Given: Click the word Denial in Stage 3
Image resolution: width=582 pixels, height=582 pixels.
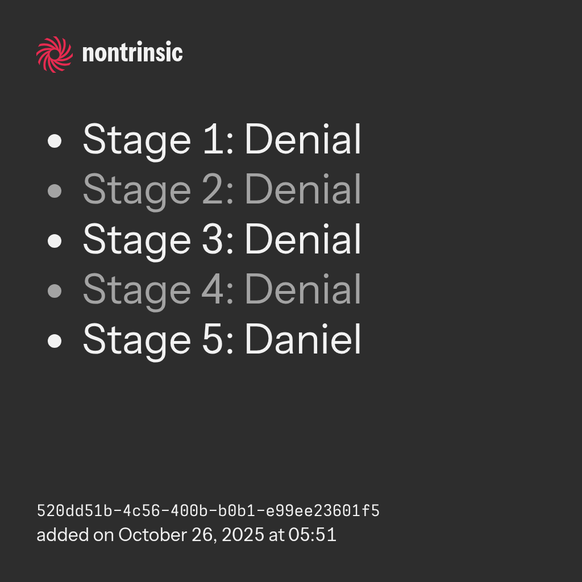Looking at the screenshot, I should tap(303, 240).
